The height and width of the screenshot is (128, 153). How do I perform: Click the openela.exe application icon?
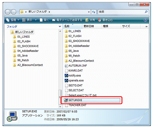coord(66,80)
